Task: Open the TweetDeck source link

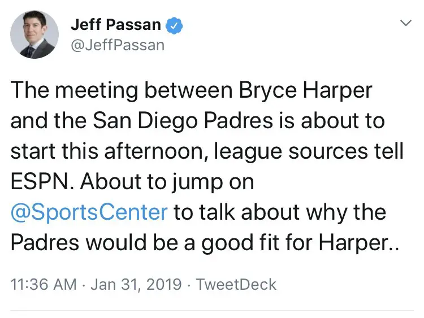Action: pyautogui.click(x=236, y=284)
